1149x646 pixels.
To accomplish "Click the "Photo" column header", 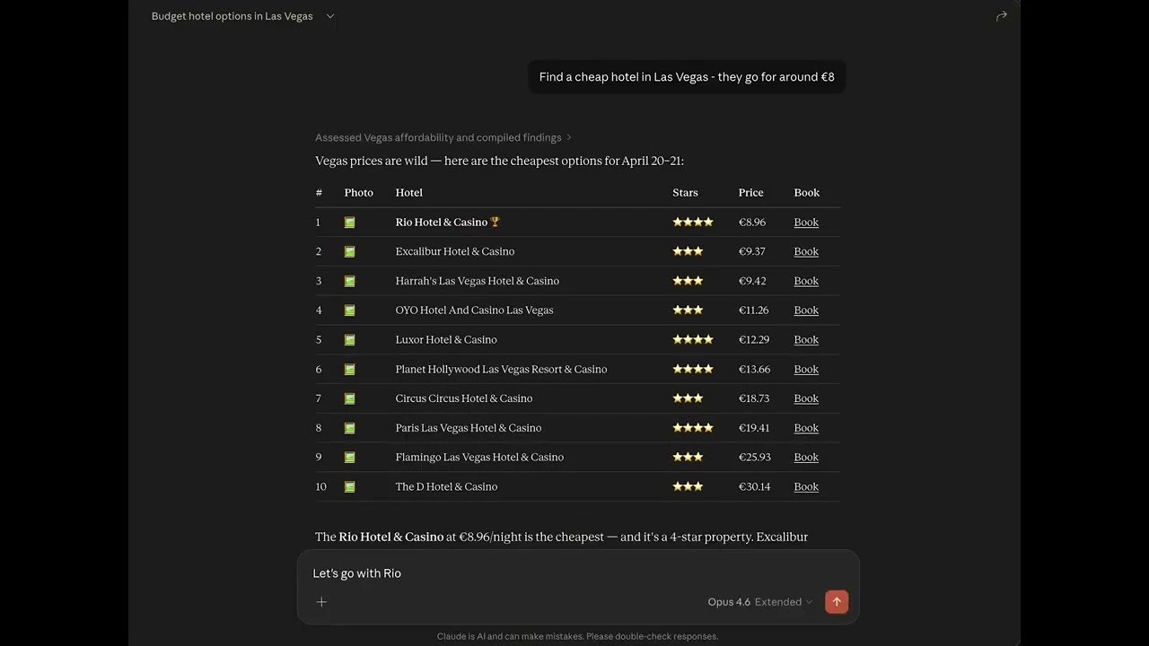I will pyautogui.click(x=359, y=193).
